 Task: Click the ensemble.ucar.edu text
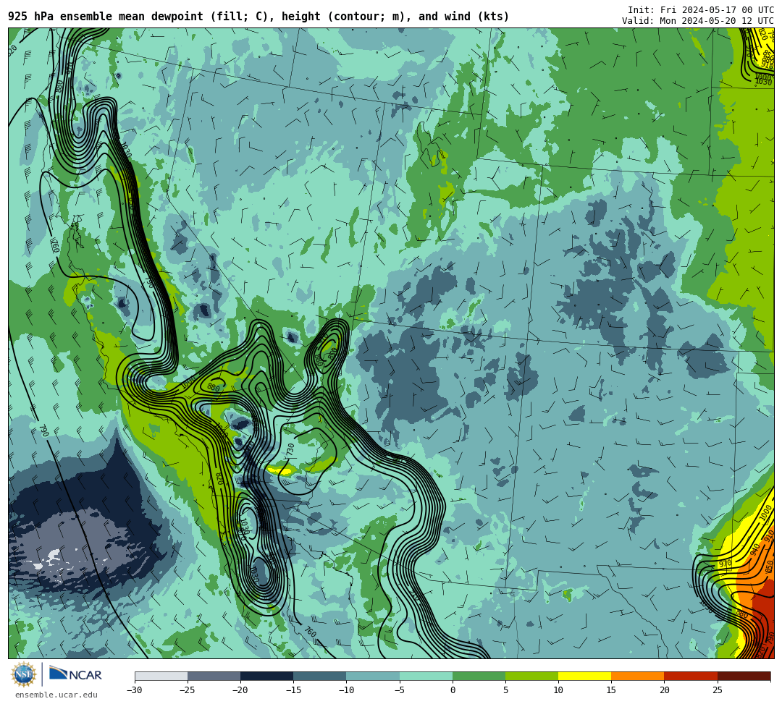(56, 695)
